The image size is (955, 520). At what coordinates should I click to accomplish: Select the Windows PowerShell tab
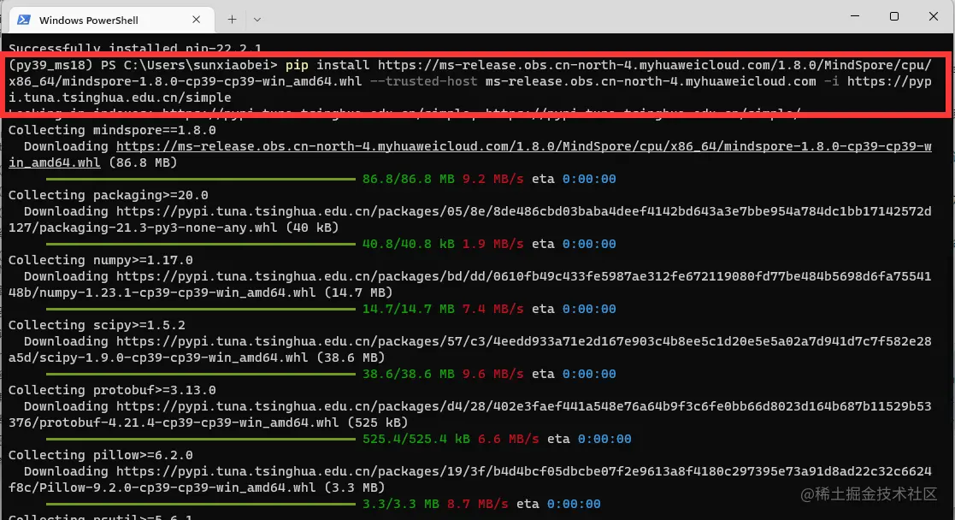(111, 21)
